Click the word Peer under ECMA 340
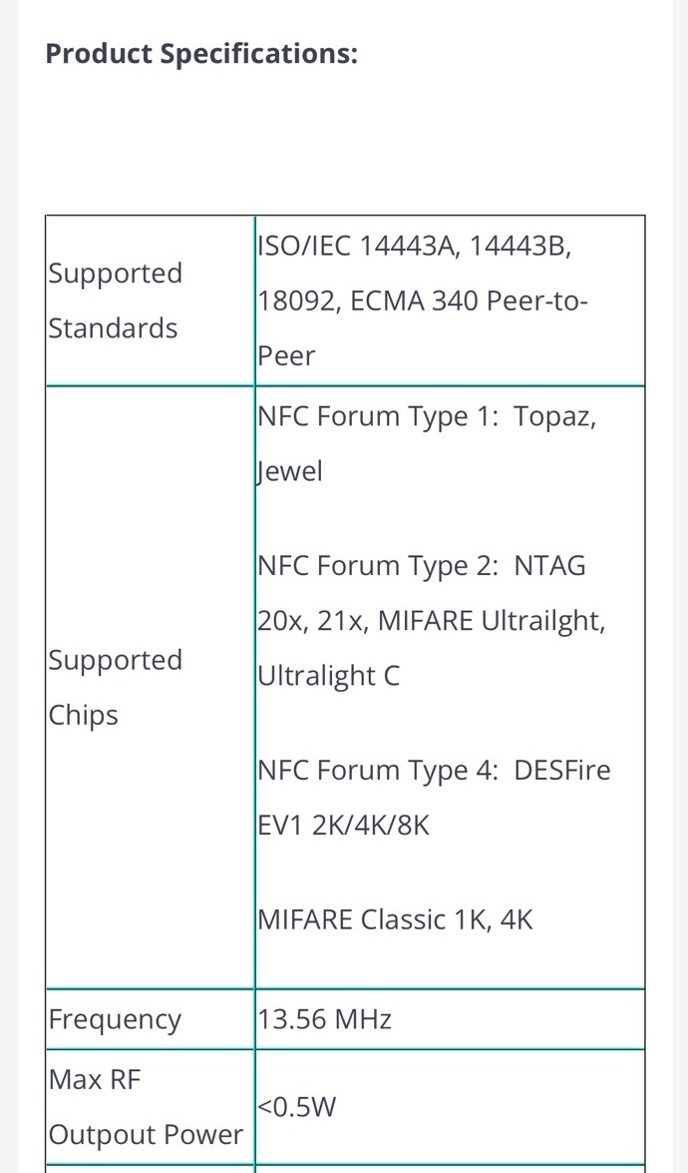Viewport: 688px width, 1173px height. click(286, 355)
